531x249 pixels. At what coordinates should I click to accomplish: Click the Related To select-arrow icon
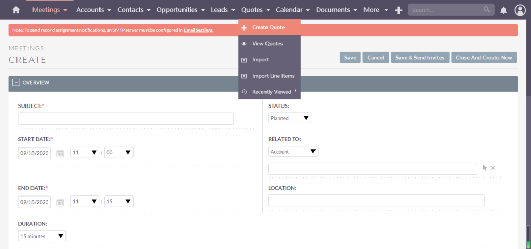click(484, 168)
